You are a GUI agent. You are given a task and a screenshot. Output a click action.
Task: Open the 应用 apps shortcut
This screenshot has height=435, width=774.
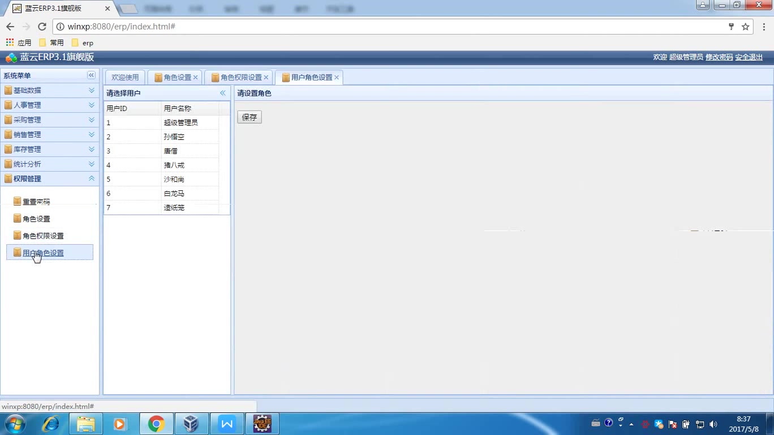[x=19, y=42]
